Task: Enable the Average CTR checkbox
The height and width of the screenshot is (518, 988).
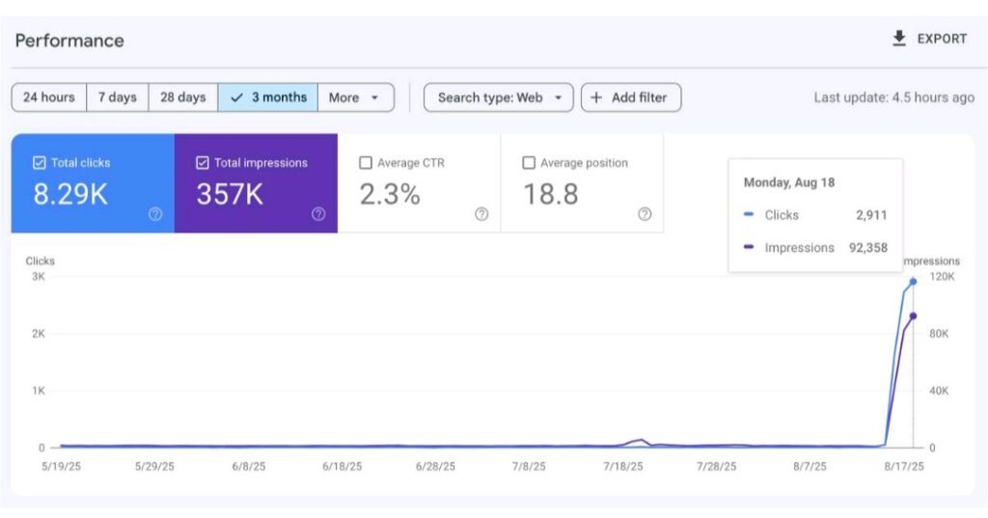Action: 366,163
